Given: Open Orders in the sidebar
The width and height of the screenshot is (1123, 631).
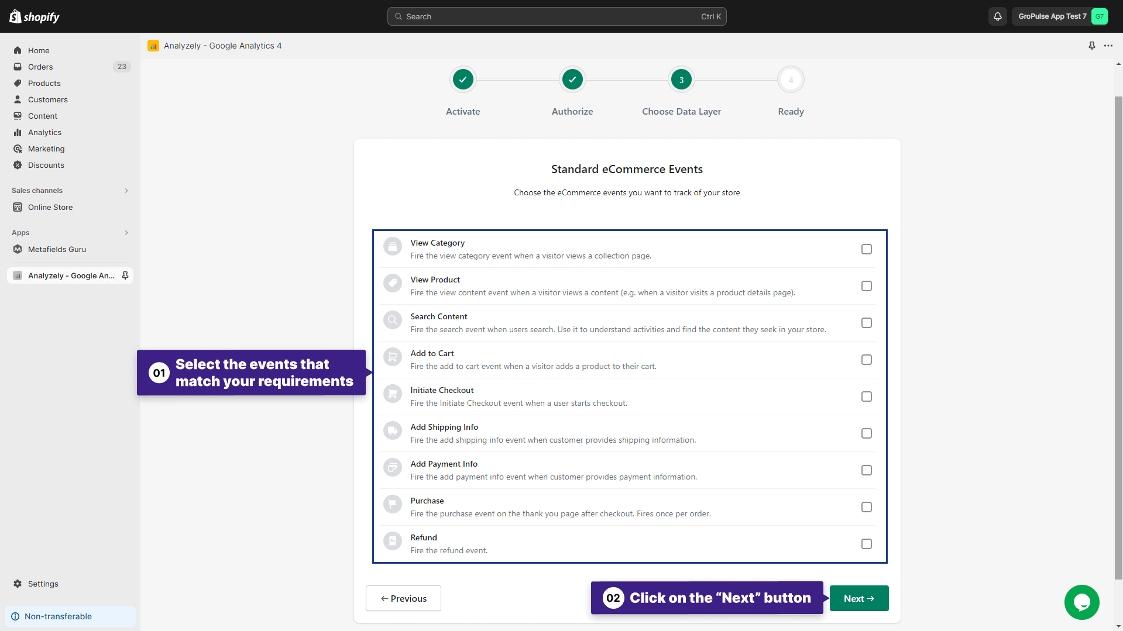Looking at the screenshot, I should [70, 67].
